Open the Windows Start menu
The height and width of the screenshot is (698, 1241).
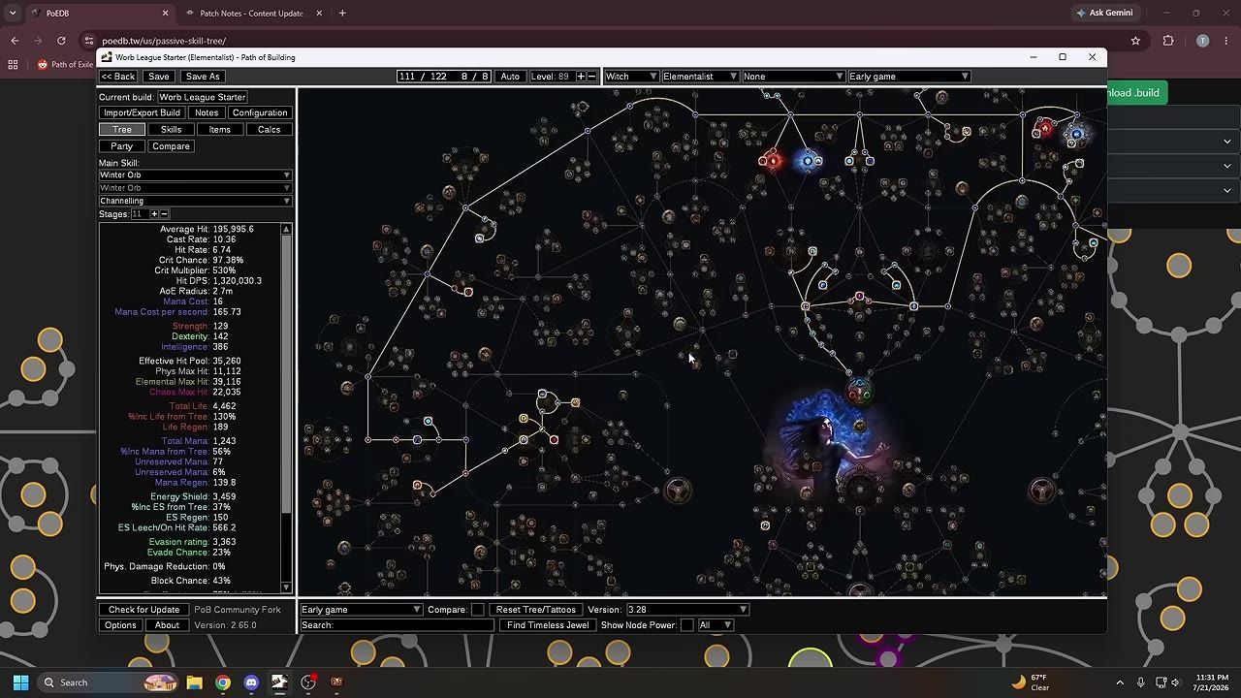click(20, 682)
